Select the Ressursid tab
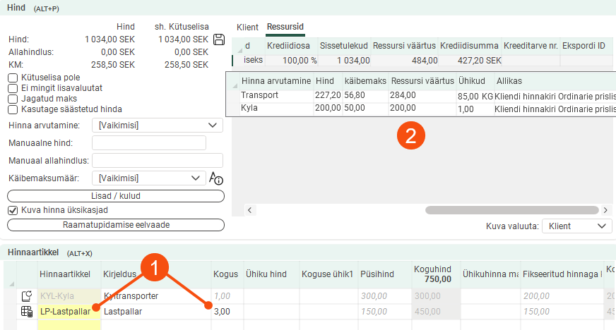Screen dimensions: 616x330 point(285,27)
